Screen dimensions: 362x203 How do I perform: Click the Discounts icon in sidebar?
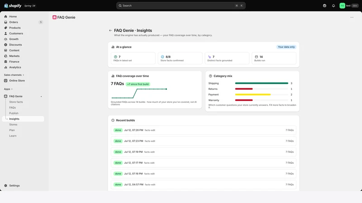(x=6, y=45)
